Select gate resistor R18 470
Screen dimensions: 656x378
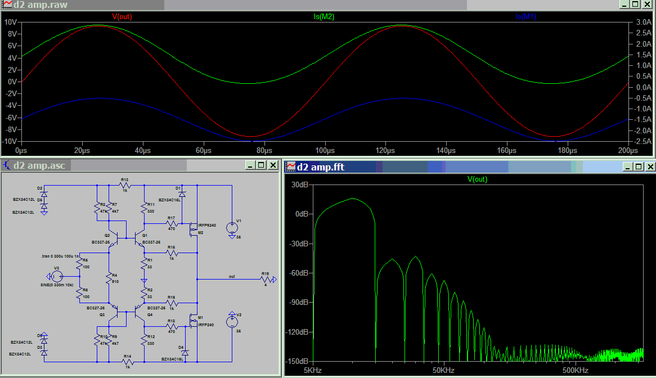[172, 327]
